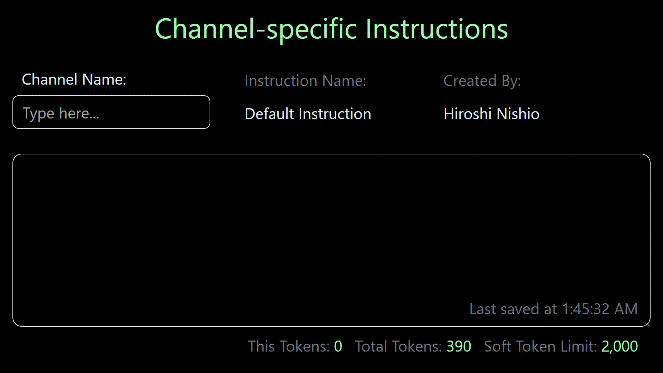663x373 pixels.
Task: Click the bottom edge of the instruction box
Action: tap(331, 325)
